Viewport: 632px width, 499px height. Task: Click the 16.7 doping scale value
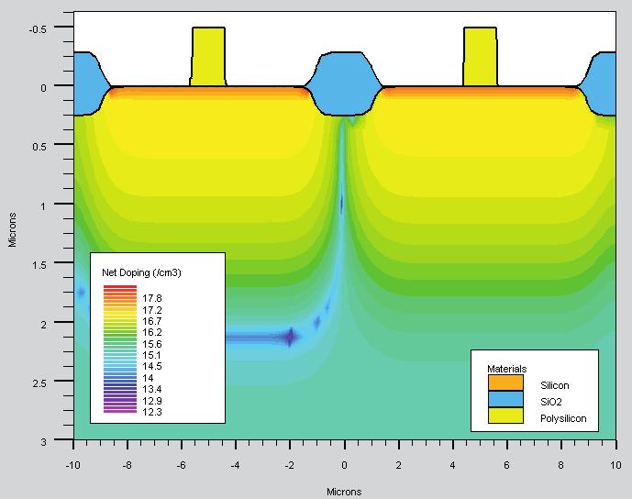click(152, 321)
